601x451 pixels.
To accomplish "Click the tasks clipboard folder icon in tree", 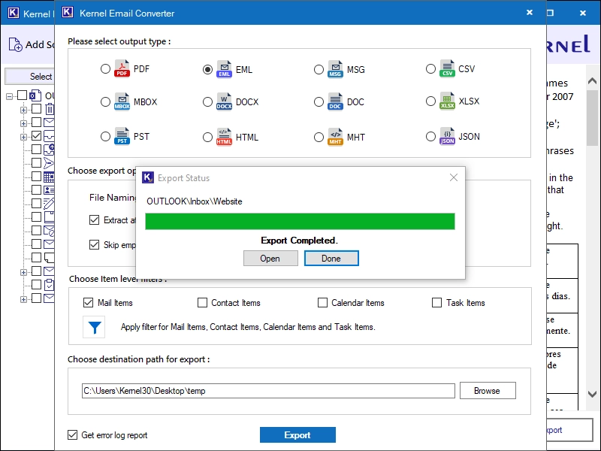I will tap(49, 285).
